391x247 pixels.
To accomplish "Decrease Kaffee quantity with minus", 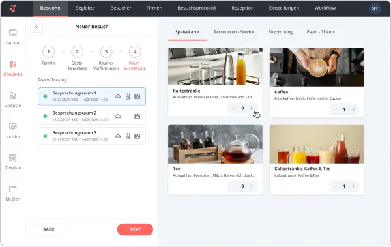I will tap(335, 109).
